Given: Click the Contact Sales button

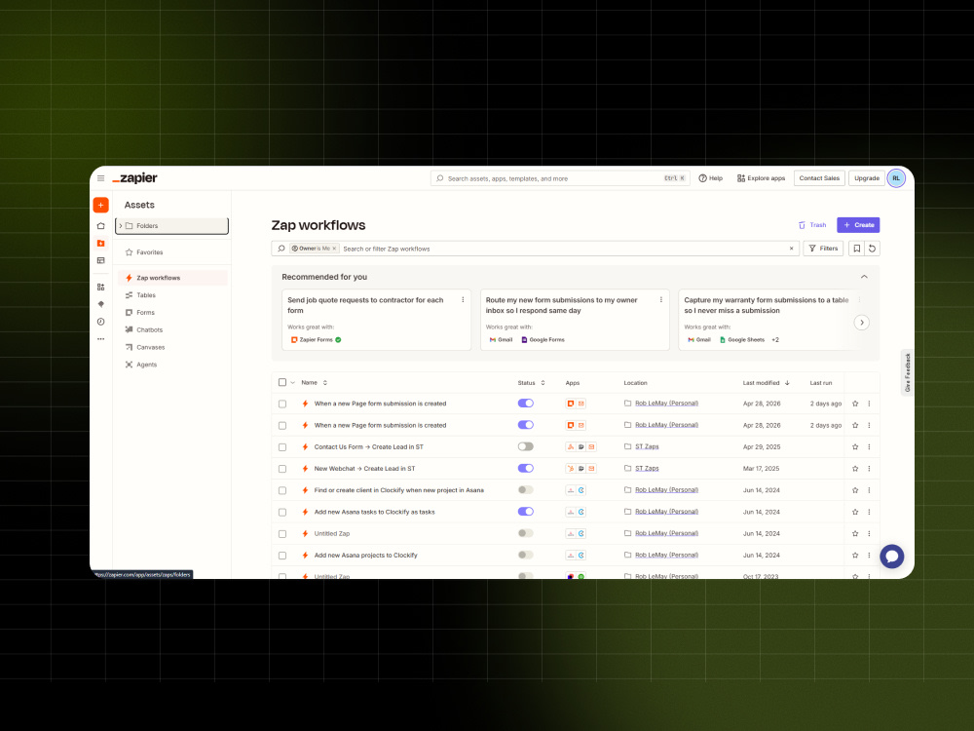Looking at the screenshot, I should point(819,178).
